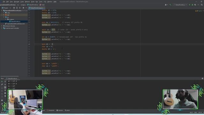The width and height of the screenshot is (204, 115).
Task: Click the Stop icon in the top toolbar
Action: [x=198, y=5]
